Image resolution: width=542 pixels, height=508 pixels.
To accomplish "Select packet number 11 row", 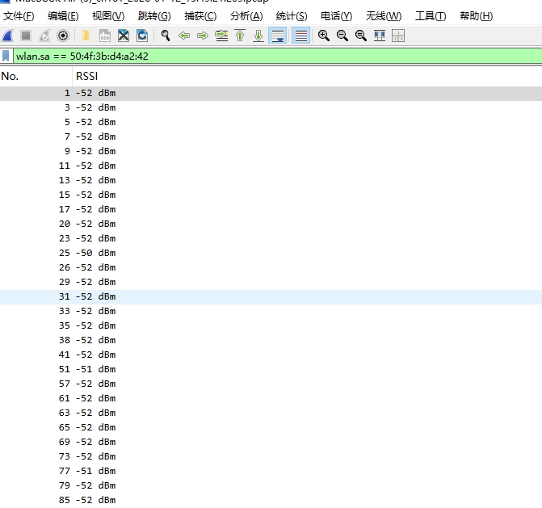I will click(271, 166).
